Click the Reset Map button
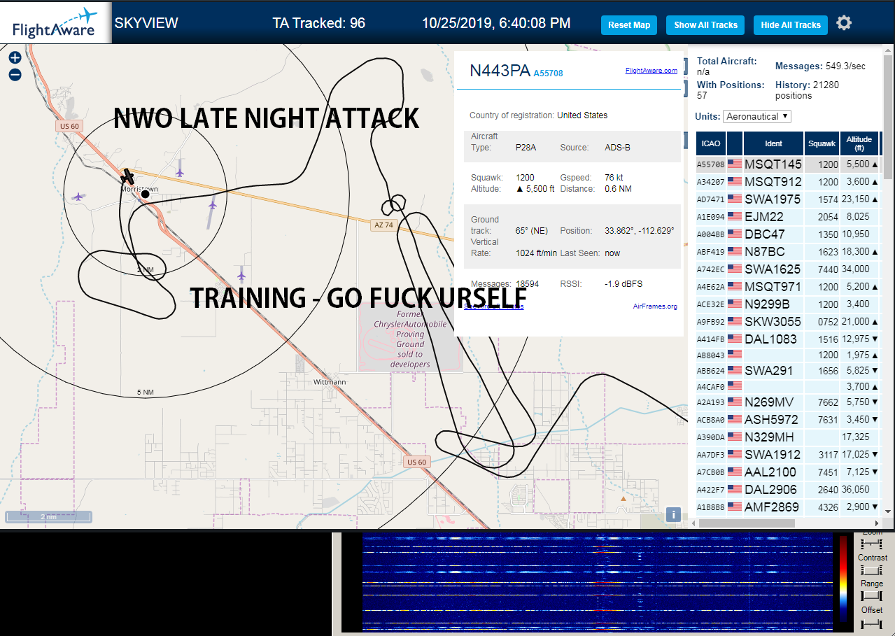The width and height of the screenshot is (895, 636). 629,25
